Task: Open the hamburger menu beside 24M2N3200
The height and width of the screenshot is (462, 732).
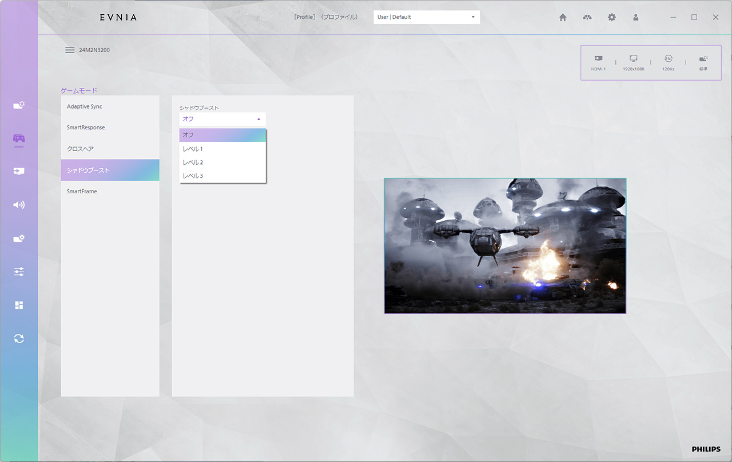Action: 70,50
